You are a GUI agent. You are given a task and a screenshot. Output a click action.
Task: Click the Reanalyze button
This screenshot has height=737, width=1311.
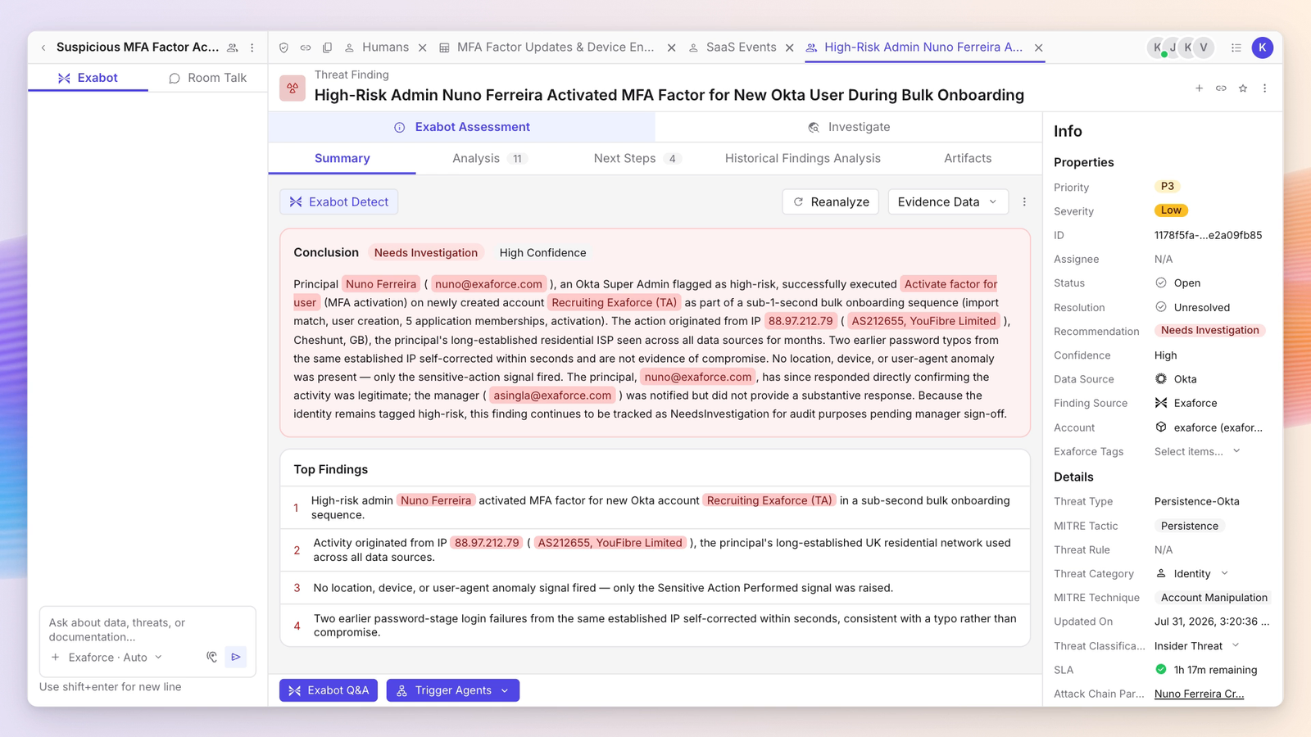coord(831,202)
